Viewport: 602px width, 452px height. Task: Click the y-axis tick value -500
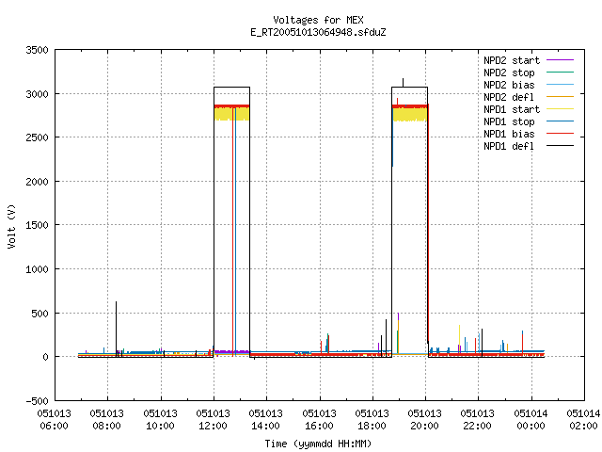pos(38,401)
